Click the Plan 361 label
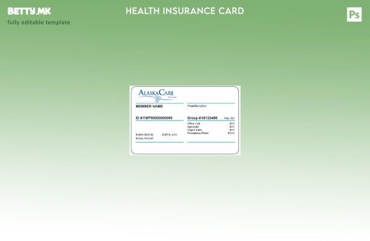The image size is (370, 241). click(229, 118)
